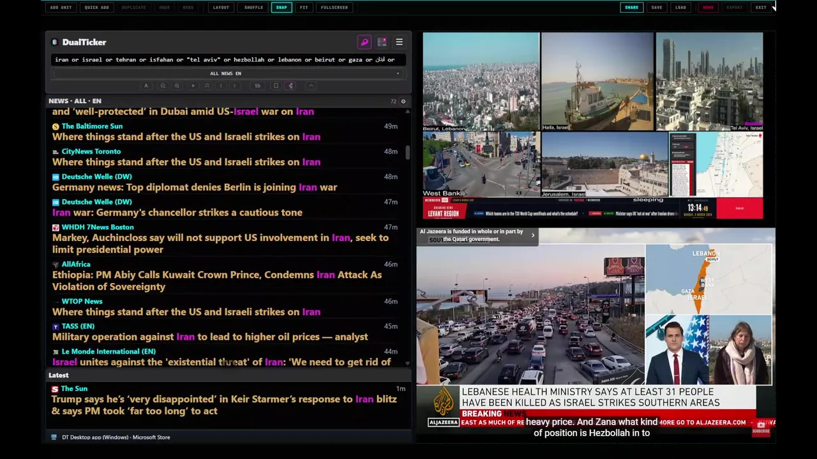Open the Markey, Auchincloss headline
817x459 pixels.
[x=220, y=244]
